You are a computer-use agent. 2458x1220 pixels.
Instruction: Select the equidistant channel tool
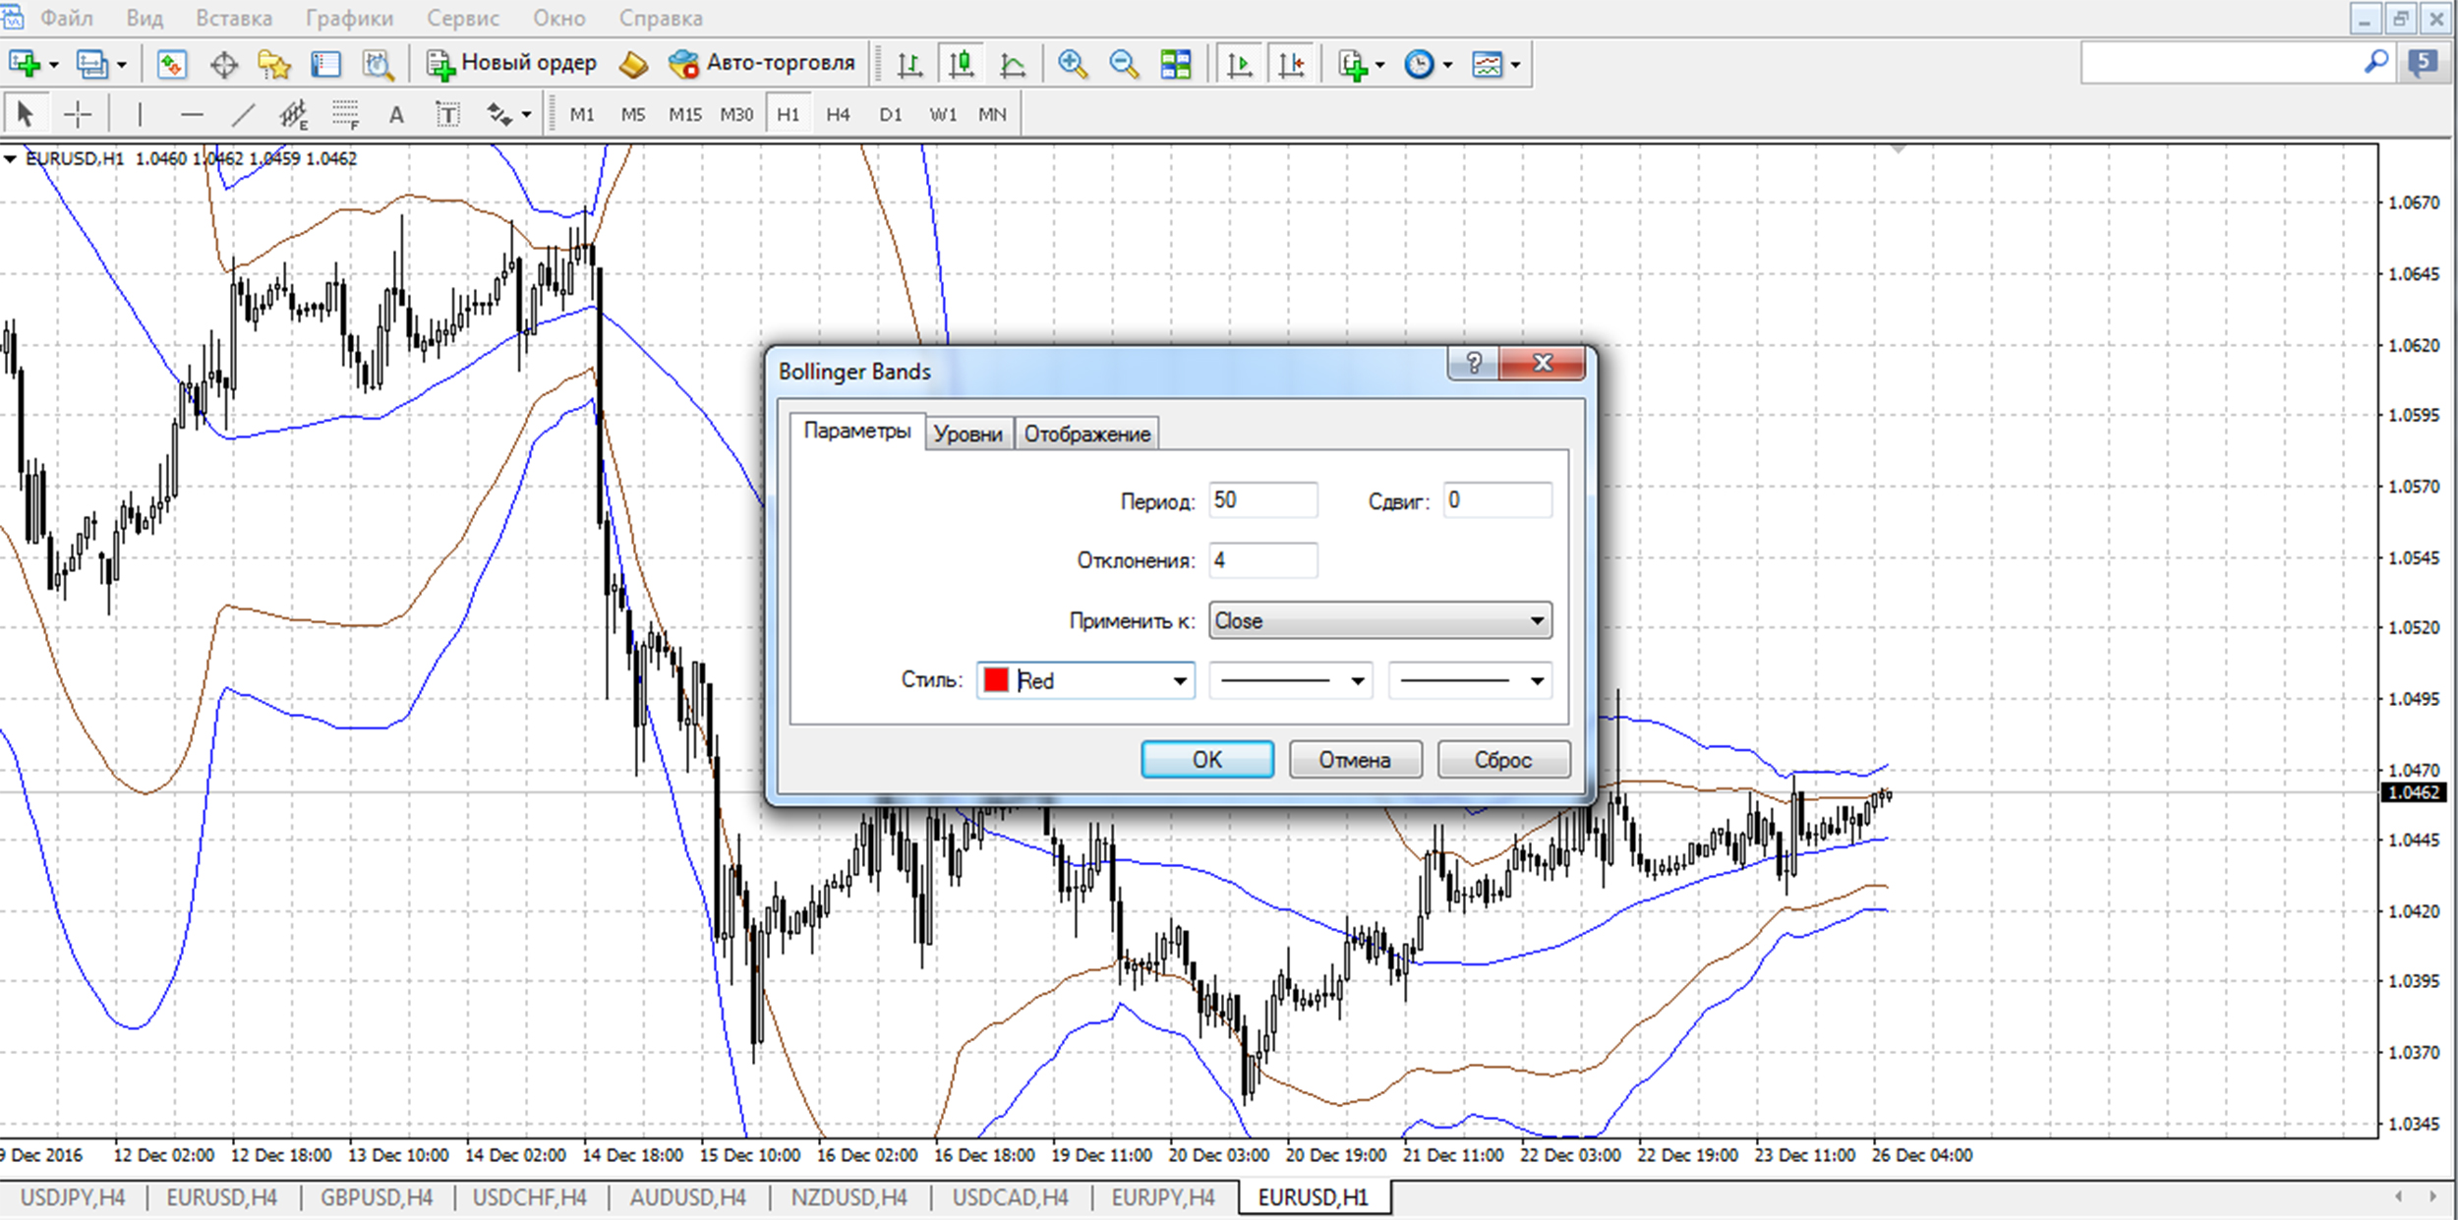[293, 115]
